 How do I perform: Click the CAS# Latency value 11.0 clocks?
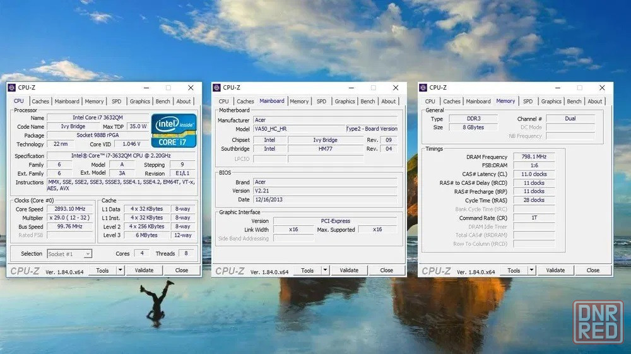(x=534, y=174)
